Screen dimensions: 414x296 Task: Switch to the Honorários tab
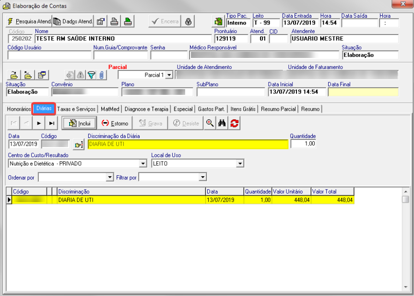[19, 109]
